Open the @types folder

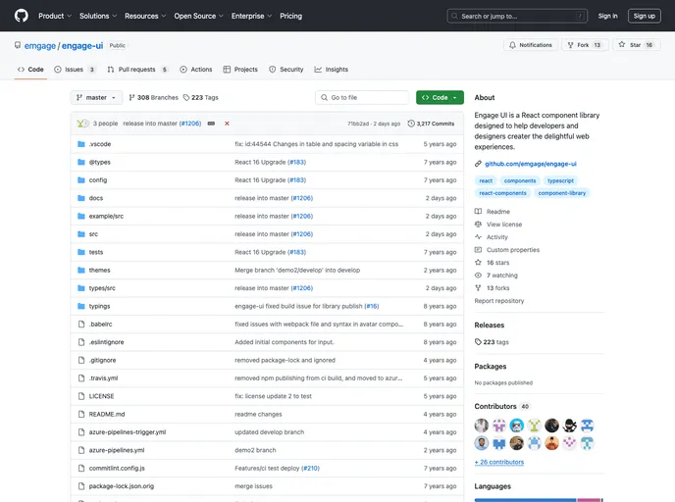pyautogui.click(x=99, y=162)
